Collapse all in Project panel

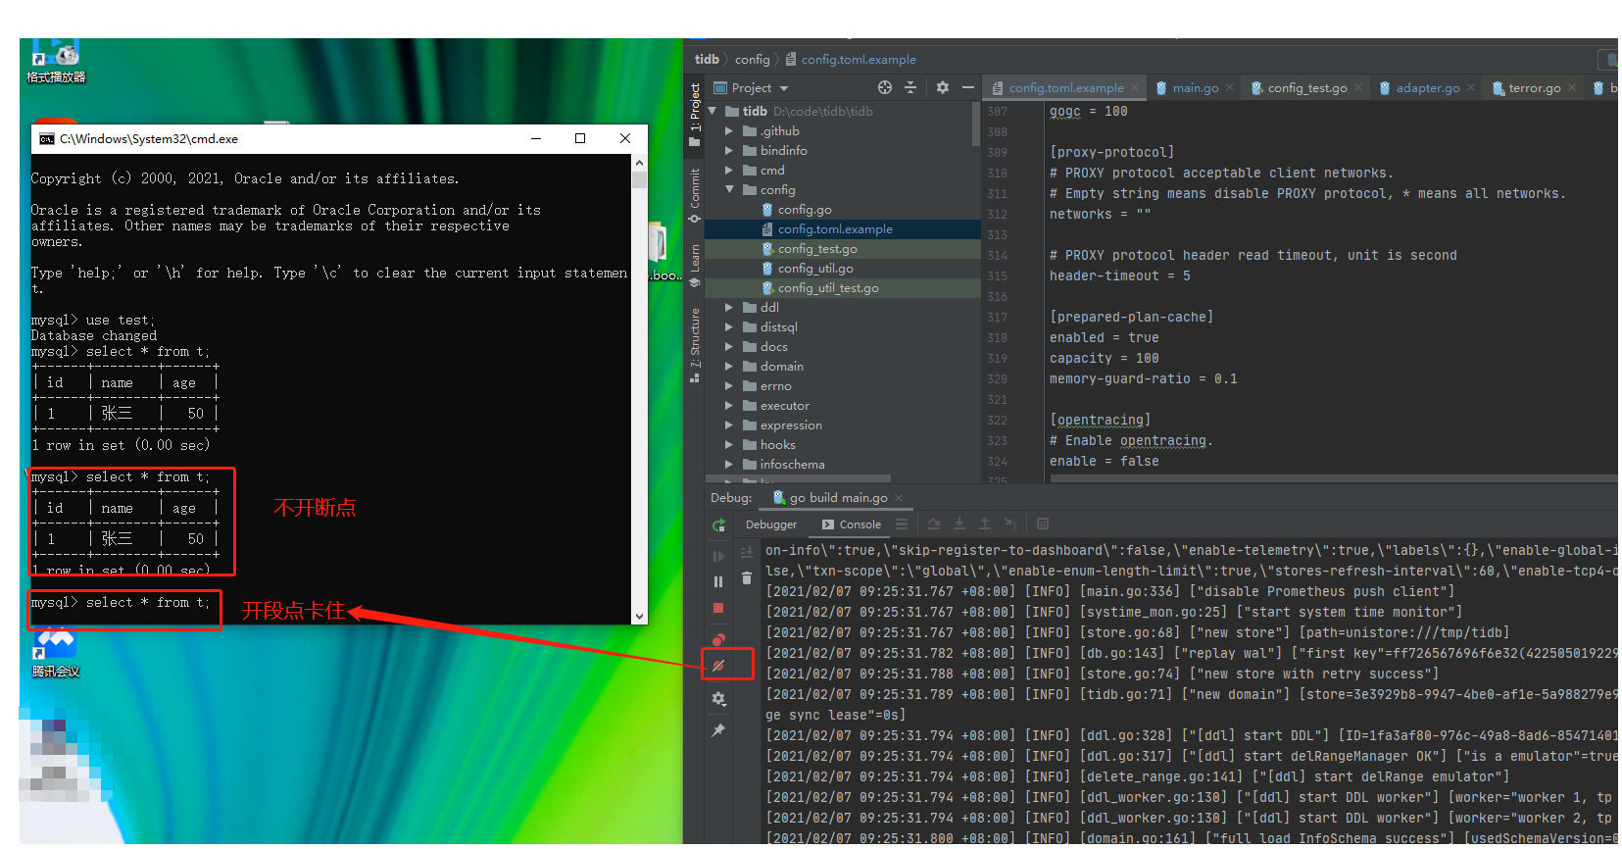[x=910, y=88]
